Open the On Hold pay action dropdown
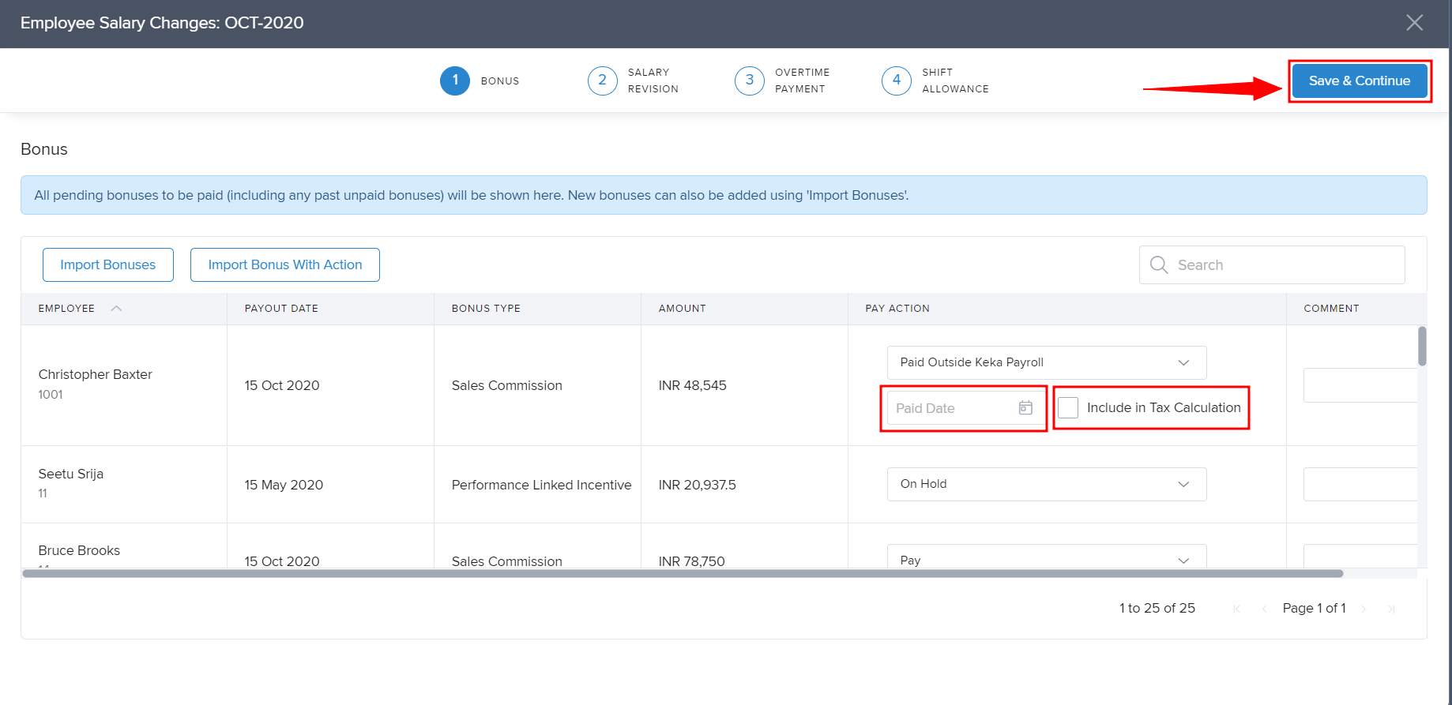Image resolution: width=1452 pixels, height=705 pixels. coord(1046,484)
